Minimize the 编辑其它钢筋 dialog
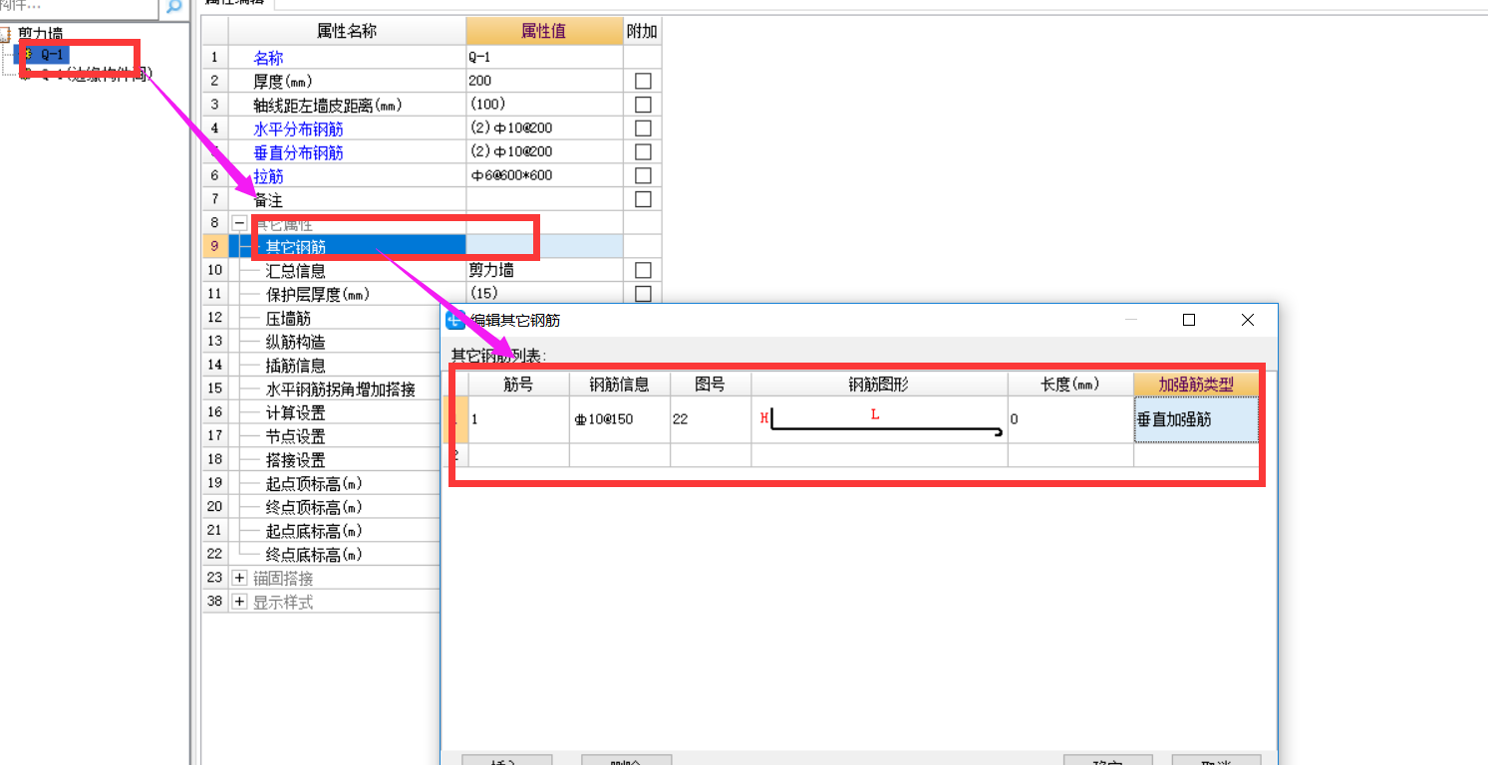 (x=1130, y=320)
